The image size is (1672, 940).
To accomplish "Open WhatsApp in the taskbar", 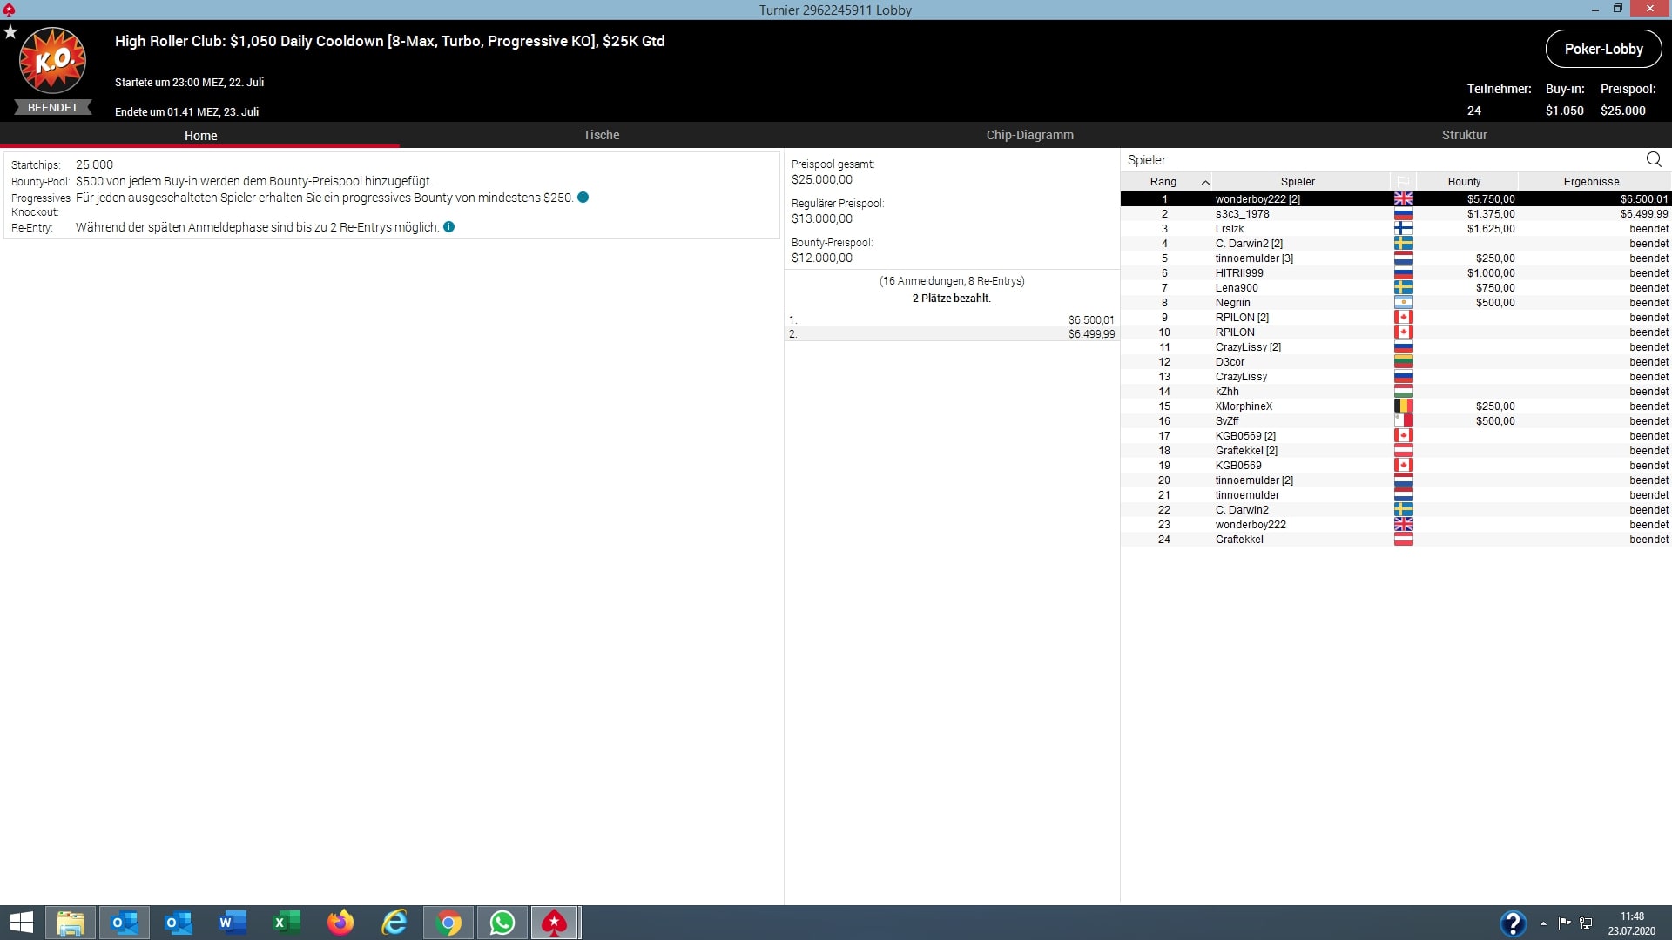I will (502, 923).
